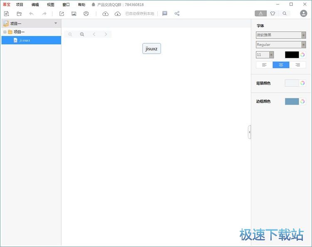Click the search magnifier icon
Viewport: 312px width, 247px height.
tap(285, 13)
